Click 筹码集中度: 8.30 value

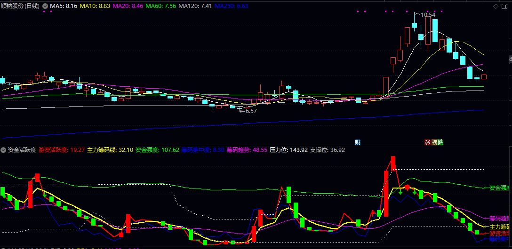(x=203, y=150)
